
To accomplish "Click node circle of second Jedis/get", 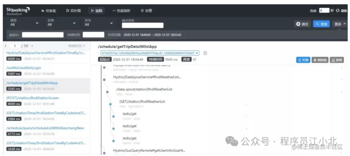I will (x=113, y=128).
